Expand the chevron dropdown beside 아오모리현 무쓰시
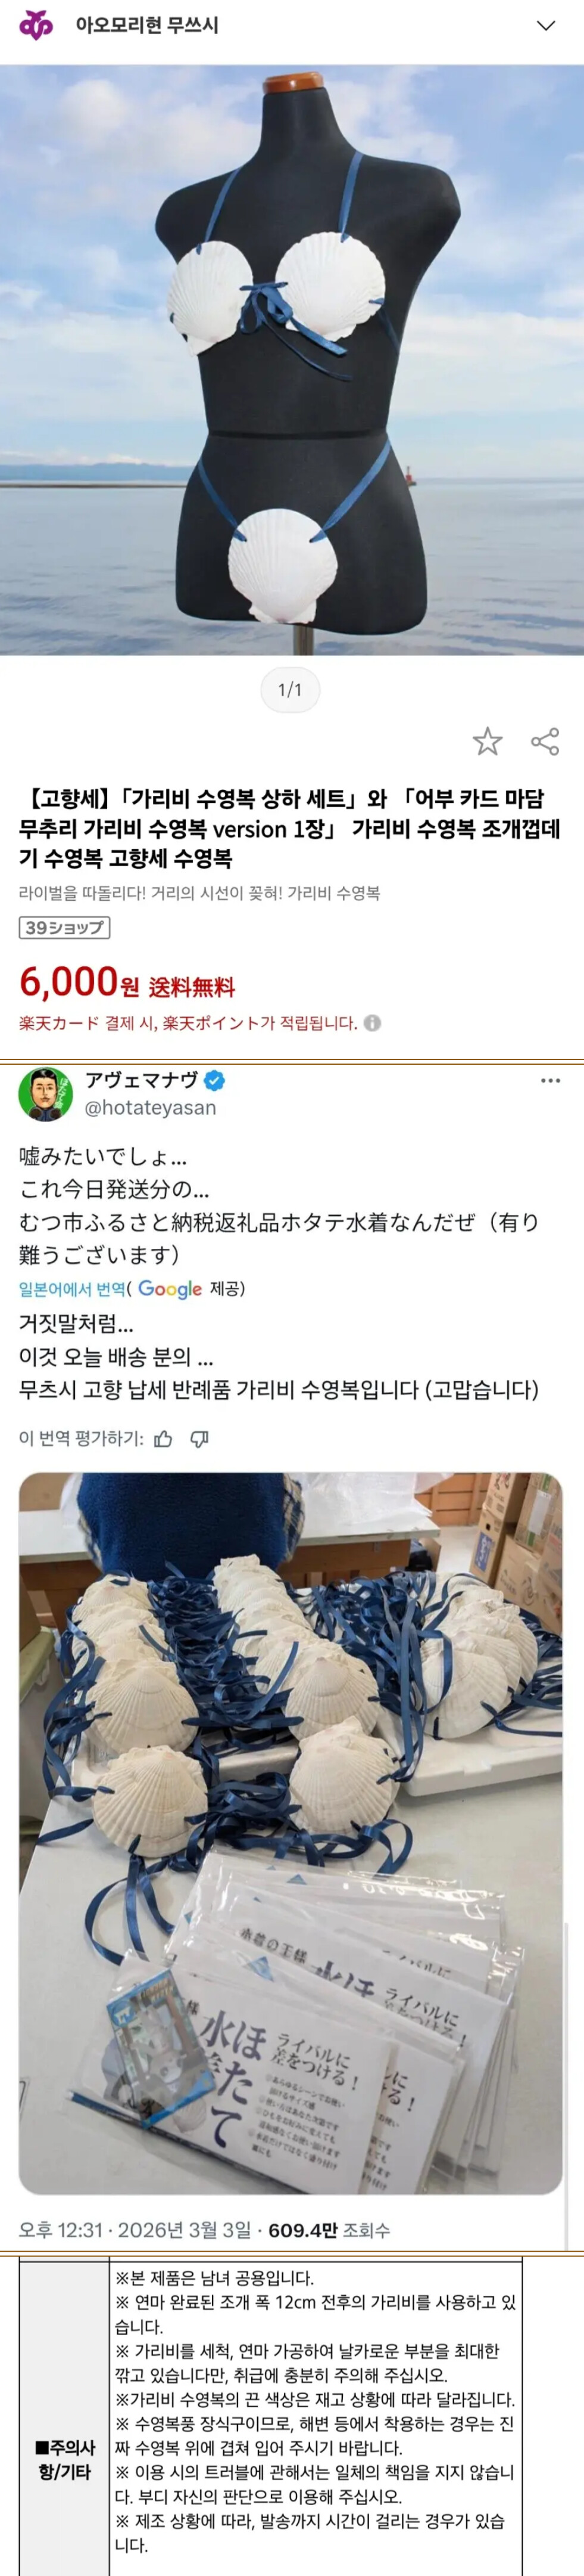This screenshot has width=584, height=2576. tap(546, 26)
